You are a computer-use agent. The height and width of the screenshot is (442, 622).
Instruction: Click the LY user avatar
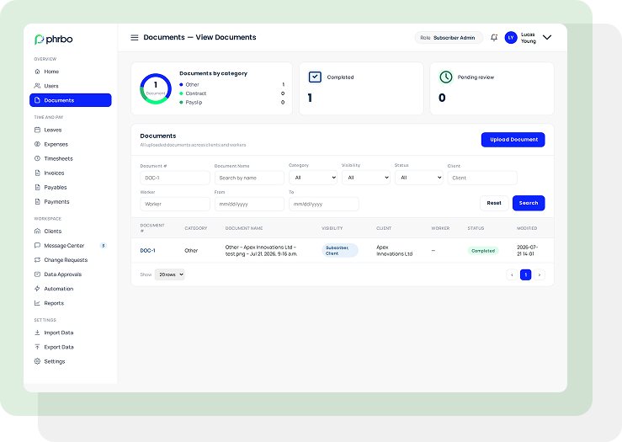tap(511, 37)
